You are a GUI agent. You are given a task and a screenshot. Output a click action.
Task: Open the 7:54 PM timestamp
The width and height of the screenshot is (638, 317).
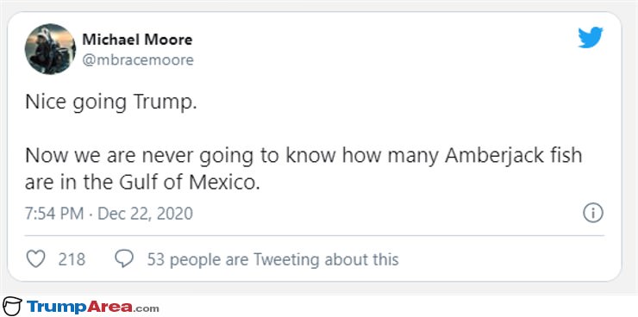coord(54,214)
